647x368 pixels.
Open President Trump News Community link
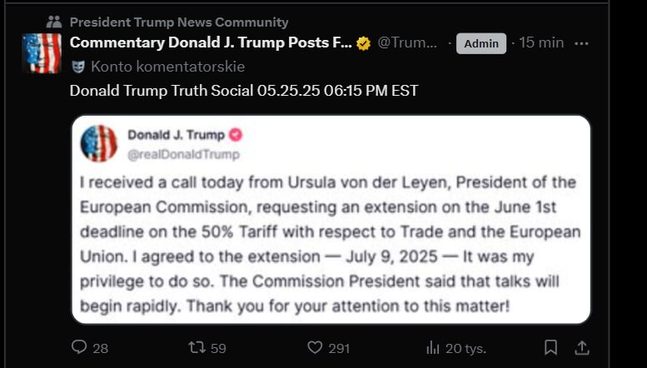(179, 22)
